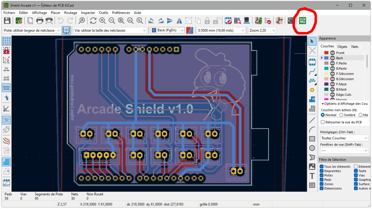Screen dimensions: 372x209
Task: Launch the PCBWay plugin
Action: point(303,21)
